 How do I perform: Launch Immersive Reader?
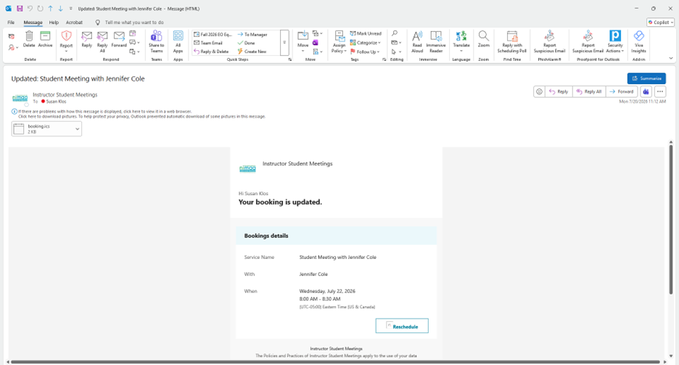pos(436,41)
